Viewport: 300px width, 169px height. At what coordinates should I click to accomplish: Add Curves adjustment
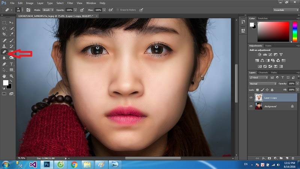[270, 54]
